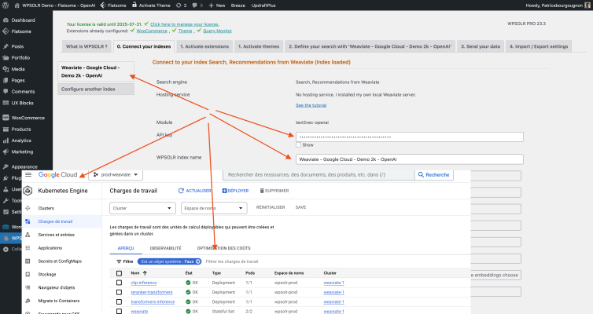Viewport: 593px width, 314px height.
Task: Open Products menu icon
Action: coord(6,129)
